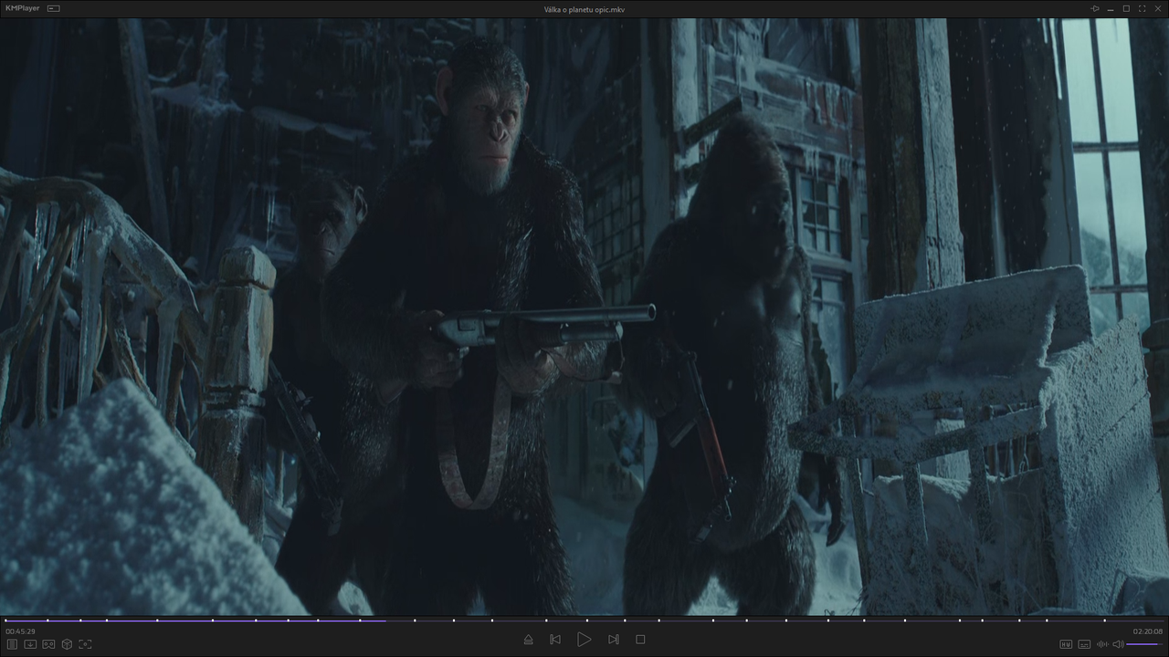
Task: Maximize the KMPlayer window
Action: pyautogui.click(x=1126, y=8)
